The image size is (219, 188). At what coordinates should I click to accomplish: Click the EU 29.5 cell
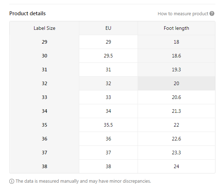click(108, 56)
